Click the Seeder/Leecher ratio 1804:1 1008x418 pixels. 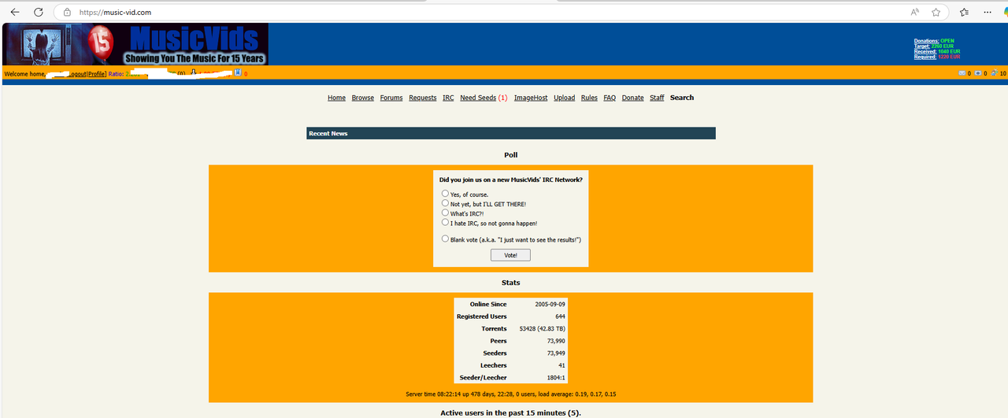pyautogui.click(x=557, y=378)
